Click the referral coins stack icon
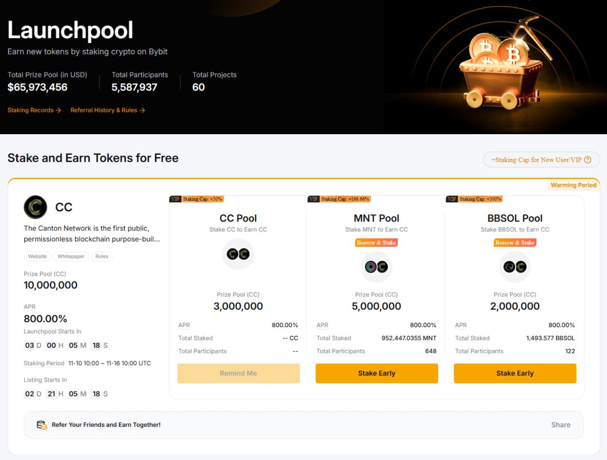 point(42,425)
